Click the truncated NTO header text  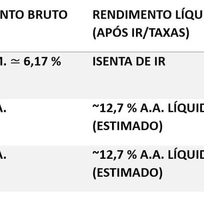(x=11, y=15)
